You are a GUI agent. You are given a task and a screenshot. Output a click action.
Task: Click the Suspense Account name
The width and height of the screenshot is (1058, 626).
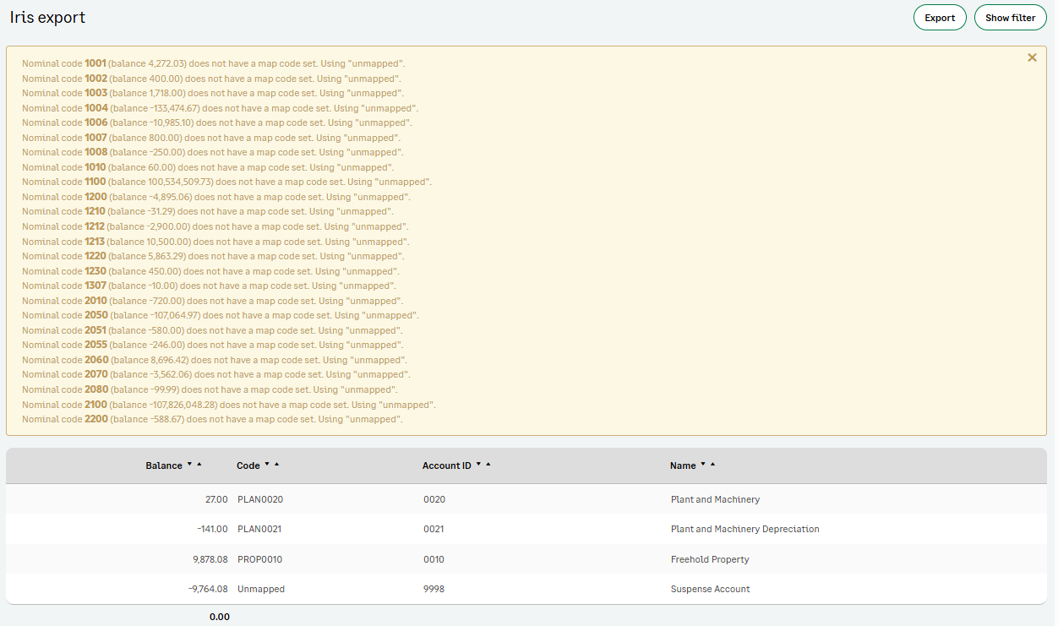710,589
